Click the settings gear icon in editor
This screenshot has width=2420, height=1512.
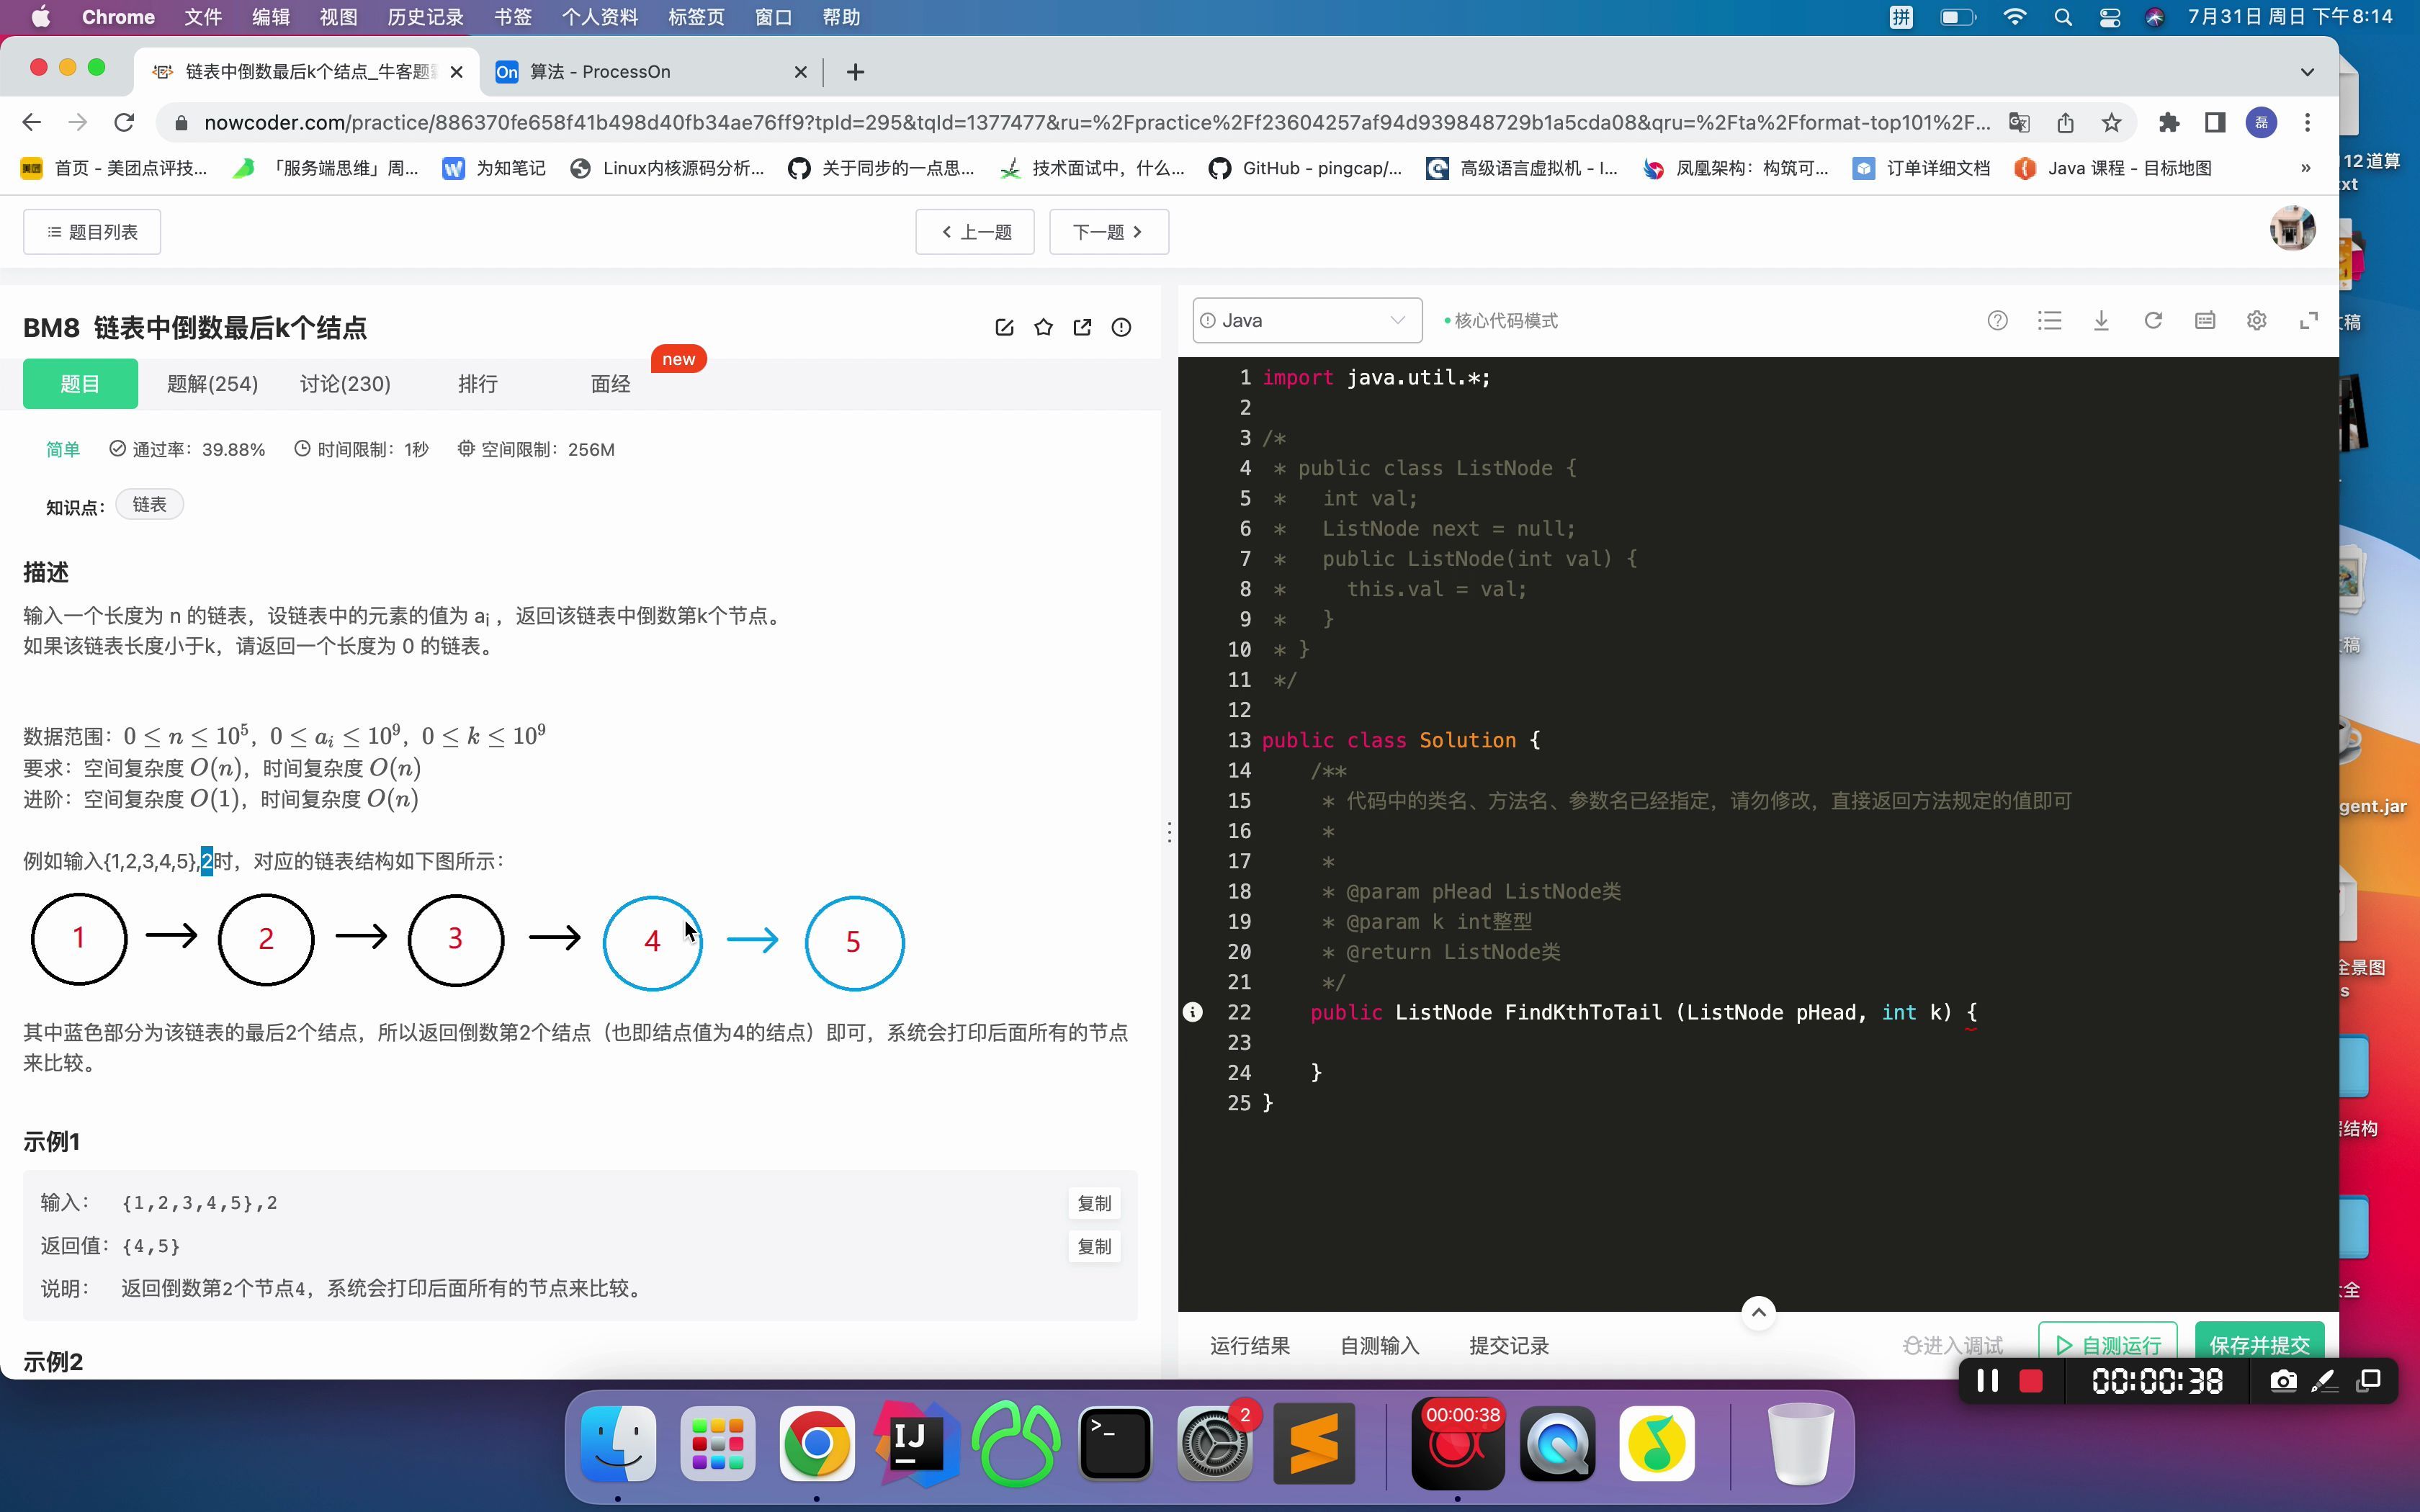pyautogui.click(x=2257, y=320)
